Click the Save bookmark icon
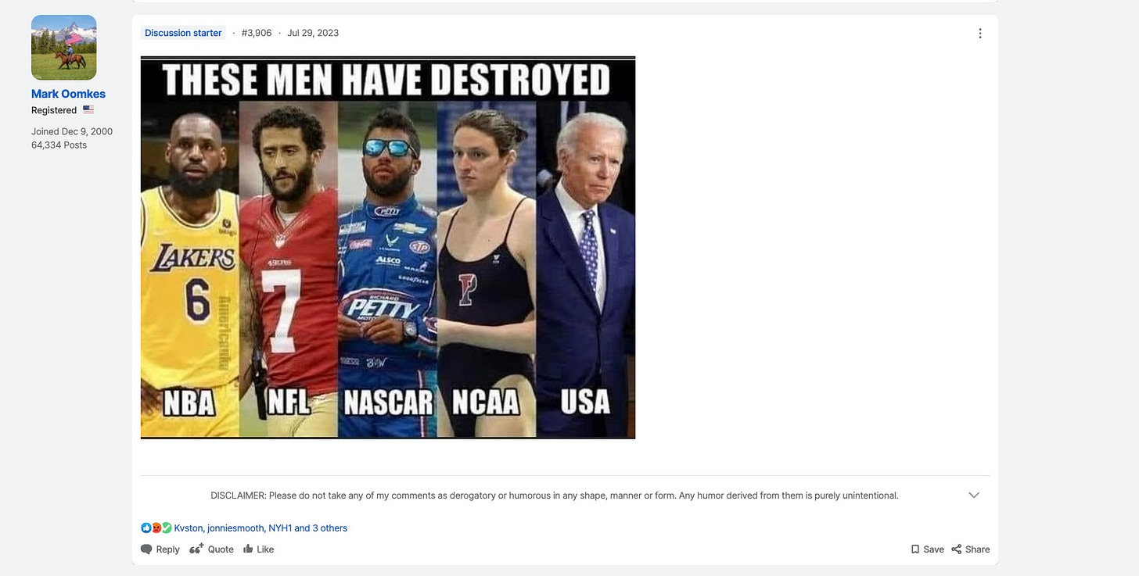The height and width of the screenshot is (576, 1139). pyautogui.click(x=915, y=549)
